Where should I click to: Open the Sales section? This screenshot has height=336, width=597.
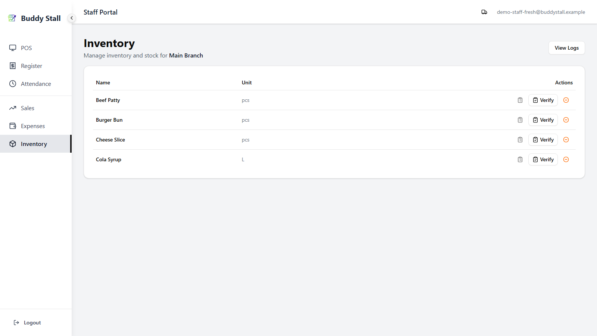36,108
